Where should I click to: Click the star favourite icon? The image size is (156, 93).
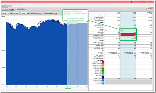[147, 8]
